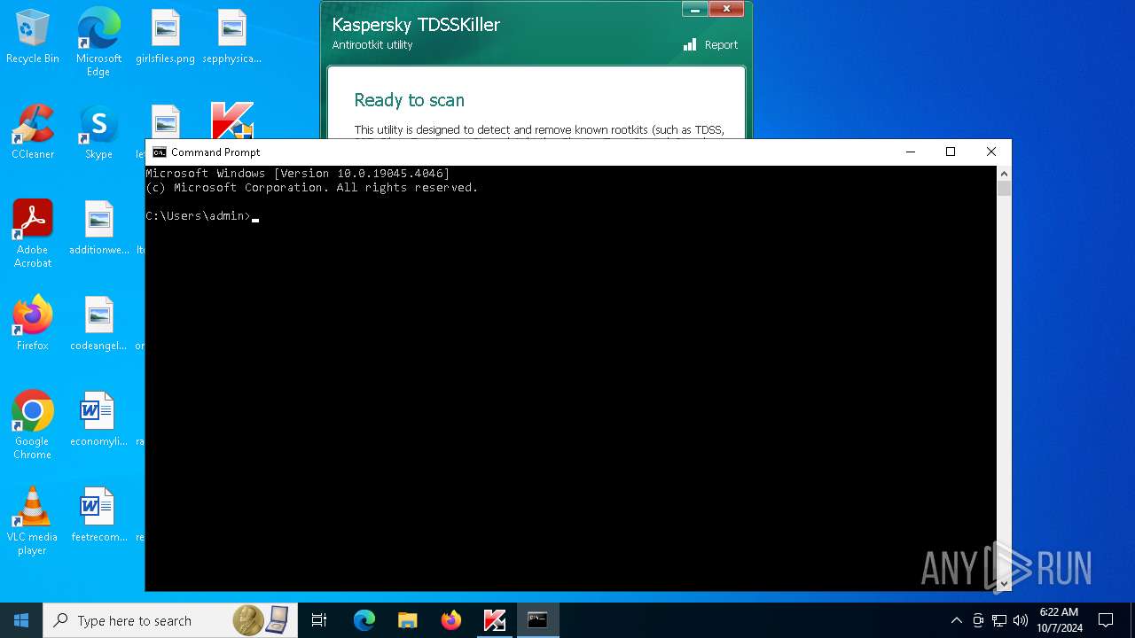This screenshot has width=1135, height=638.
Task: Launch Microsoft Edge from the desktop shortcut
Action: (x=98, y=43)
